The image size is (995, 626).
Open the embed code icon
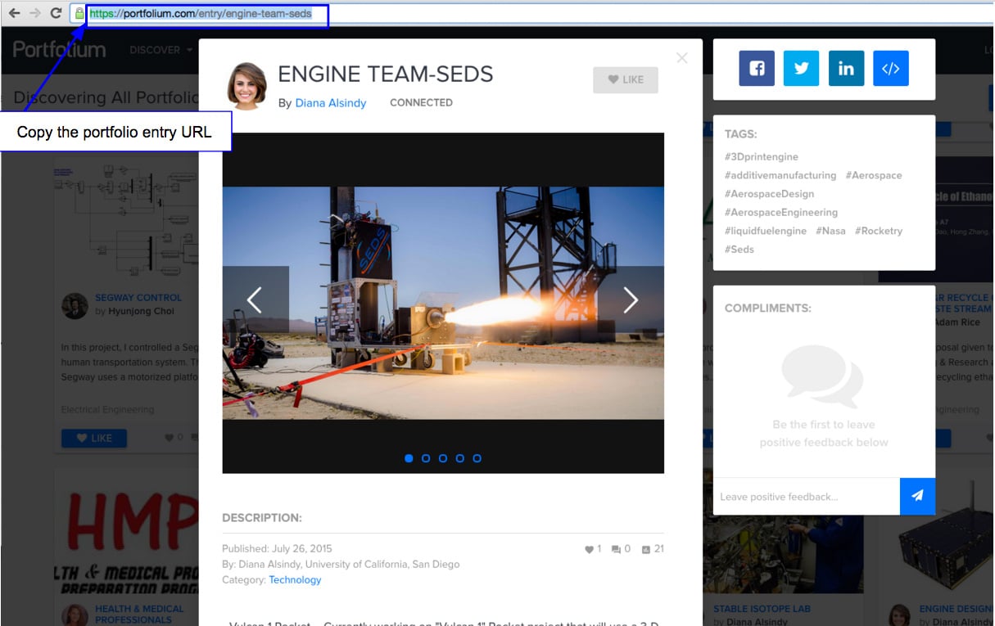891,69
